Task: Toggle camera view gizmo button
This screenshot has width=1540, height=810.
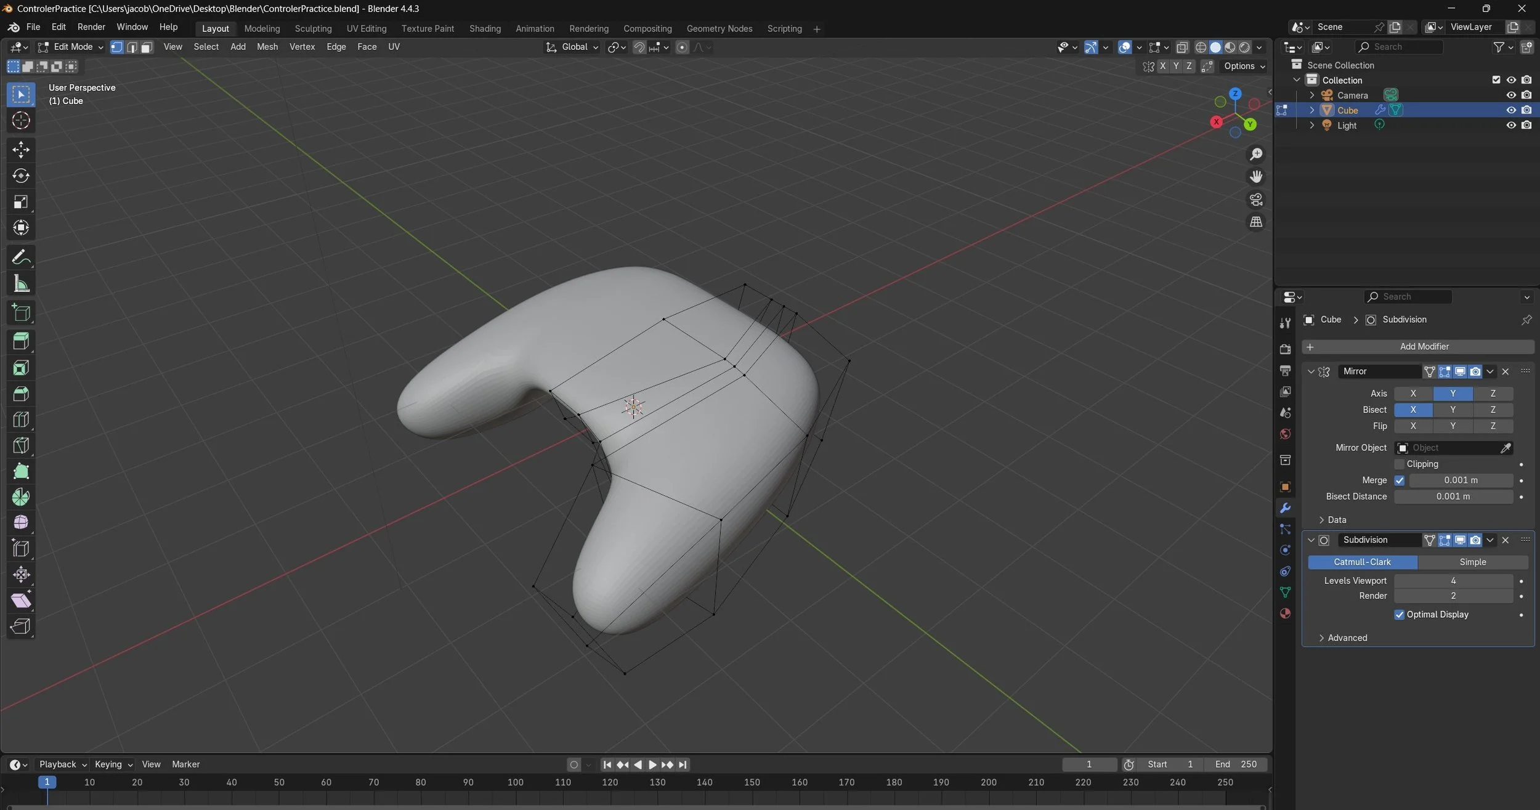Action: (x=1255, y=200)
